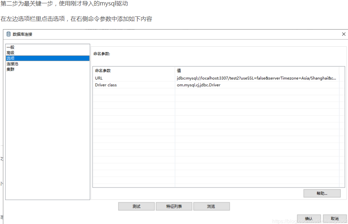Image resolution: width=348 pixels, height=224 pixels.
Task: Edit the jdbc:mysql URL value cell
Action: click(257, 78)
